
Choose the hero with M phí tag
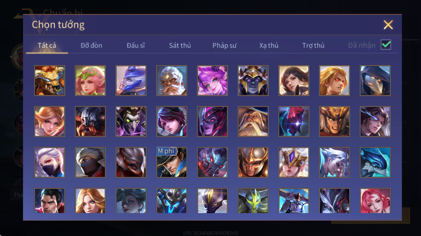(x=172, y=162)
